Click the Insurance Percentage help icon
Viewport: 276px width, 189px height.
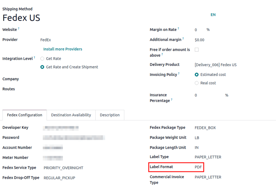pos(171,100)
